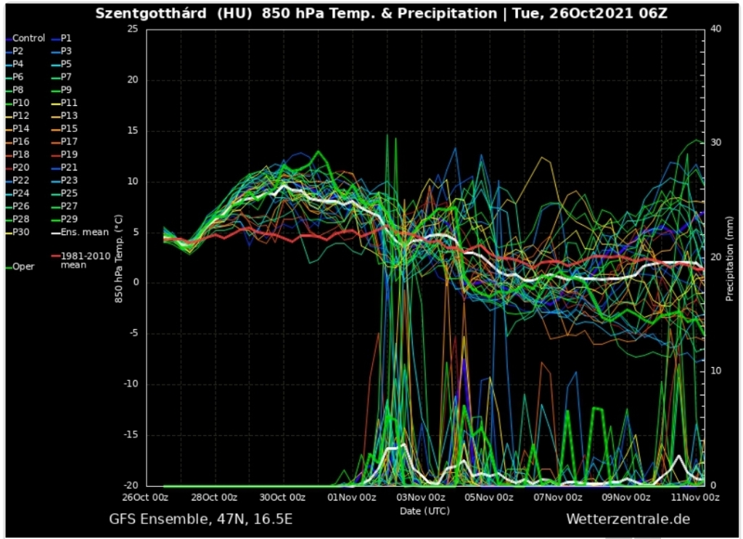
Task: Click the 40 value on the precipitation axis
Action: (716, 28)
